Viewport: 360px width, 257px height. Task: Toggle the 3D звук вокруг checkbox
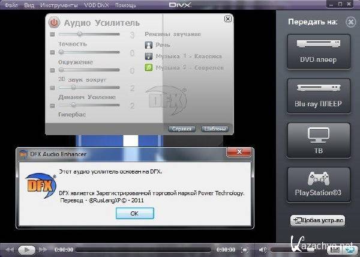(x=53, y=70)
